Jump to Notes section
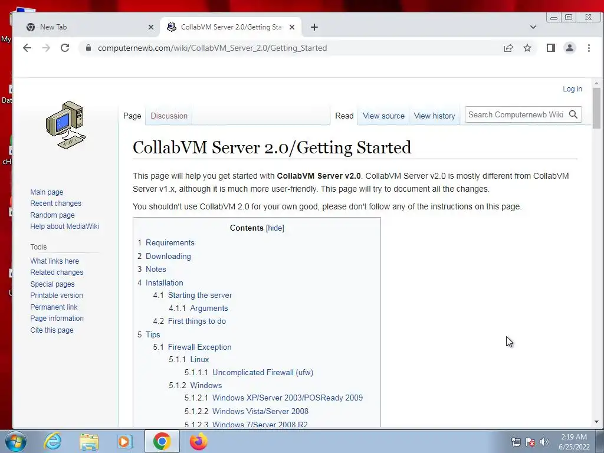604x453 pixels. click(156, 269)
